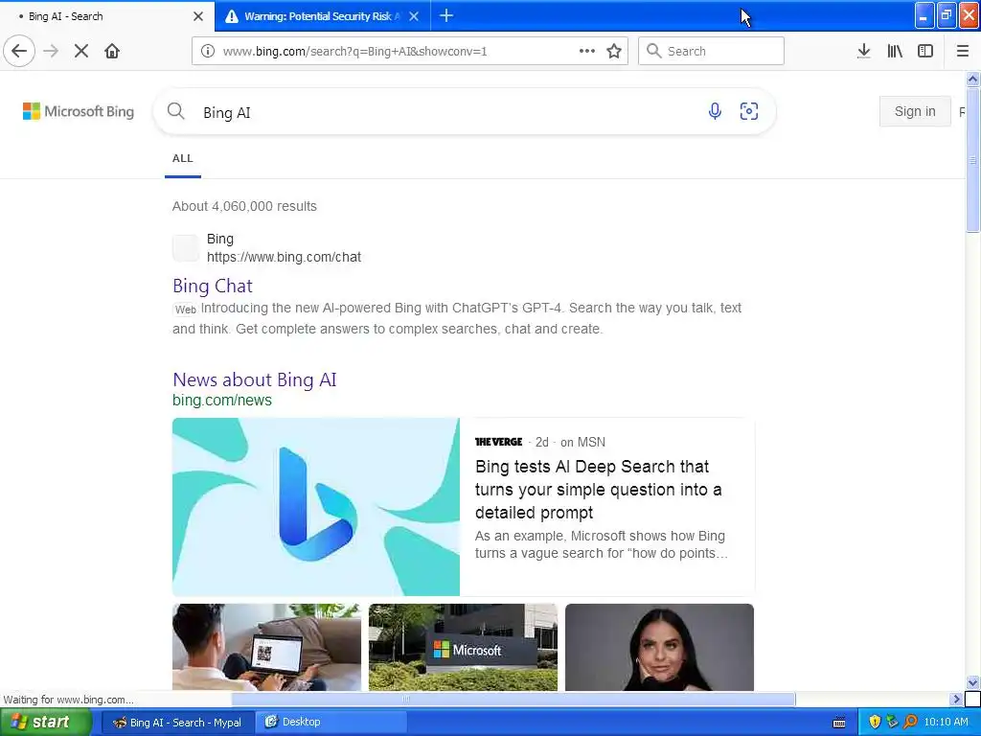
Task: Open the Microsoft sign building thumbnail
Action: (x=463, y=647)
